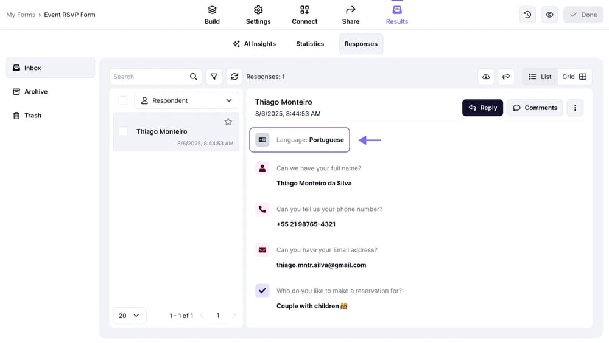Open the three-dot more options menu
This screenshot has height=343, width=609.
click(575, 108)
